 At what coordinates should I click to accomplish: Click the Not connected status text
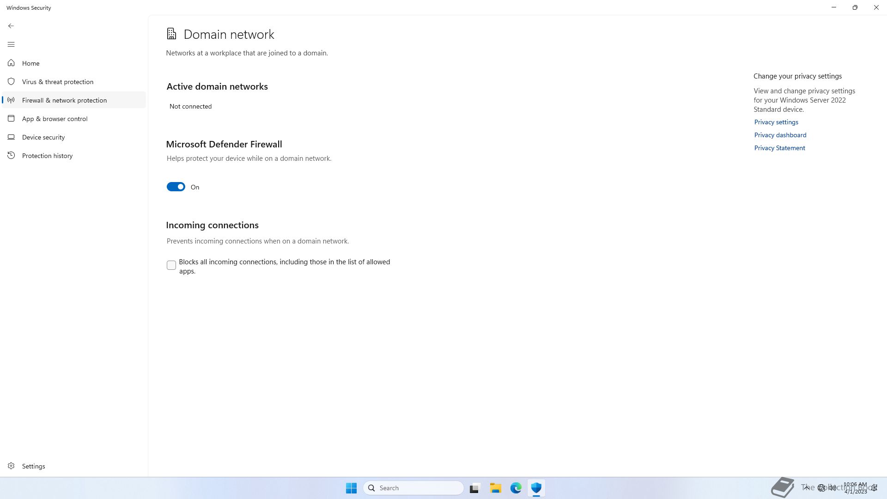pyautogui.click(x=190, y=106)
